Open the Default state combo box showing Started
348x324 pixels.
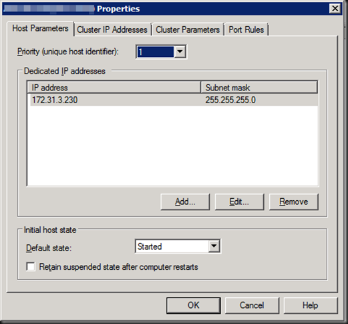pos(178,246)
